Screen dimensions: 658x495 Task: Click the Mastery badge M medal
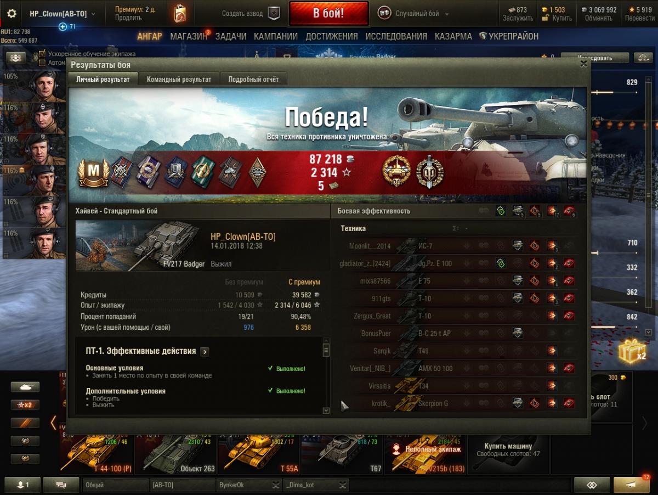pos(94,172)
